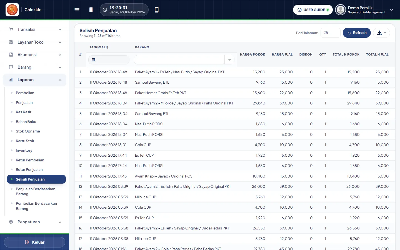Click the trash can icon in header

(91, 10)
